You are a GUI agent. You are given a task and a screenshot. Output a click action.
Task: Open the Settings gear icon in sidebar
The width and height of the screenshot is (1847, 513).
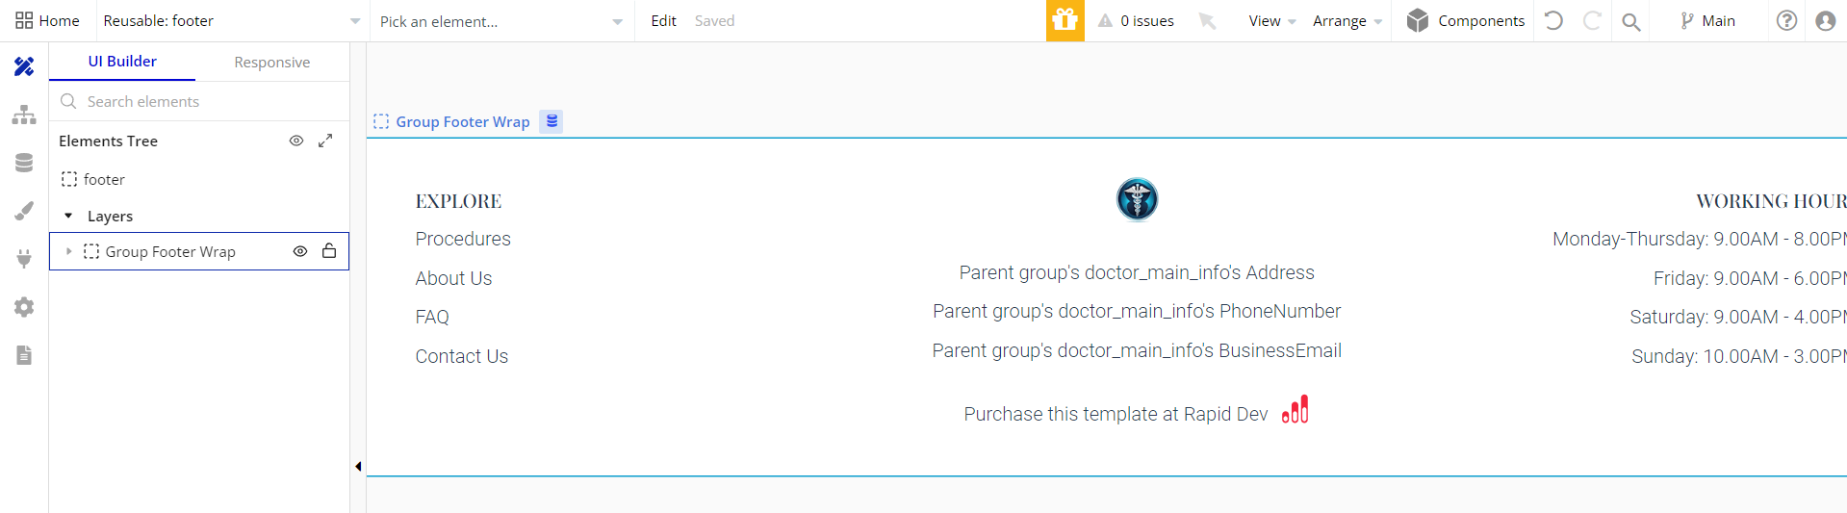[24, 307]
